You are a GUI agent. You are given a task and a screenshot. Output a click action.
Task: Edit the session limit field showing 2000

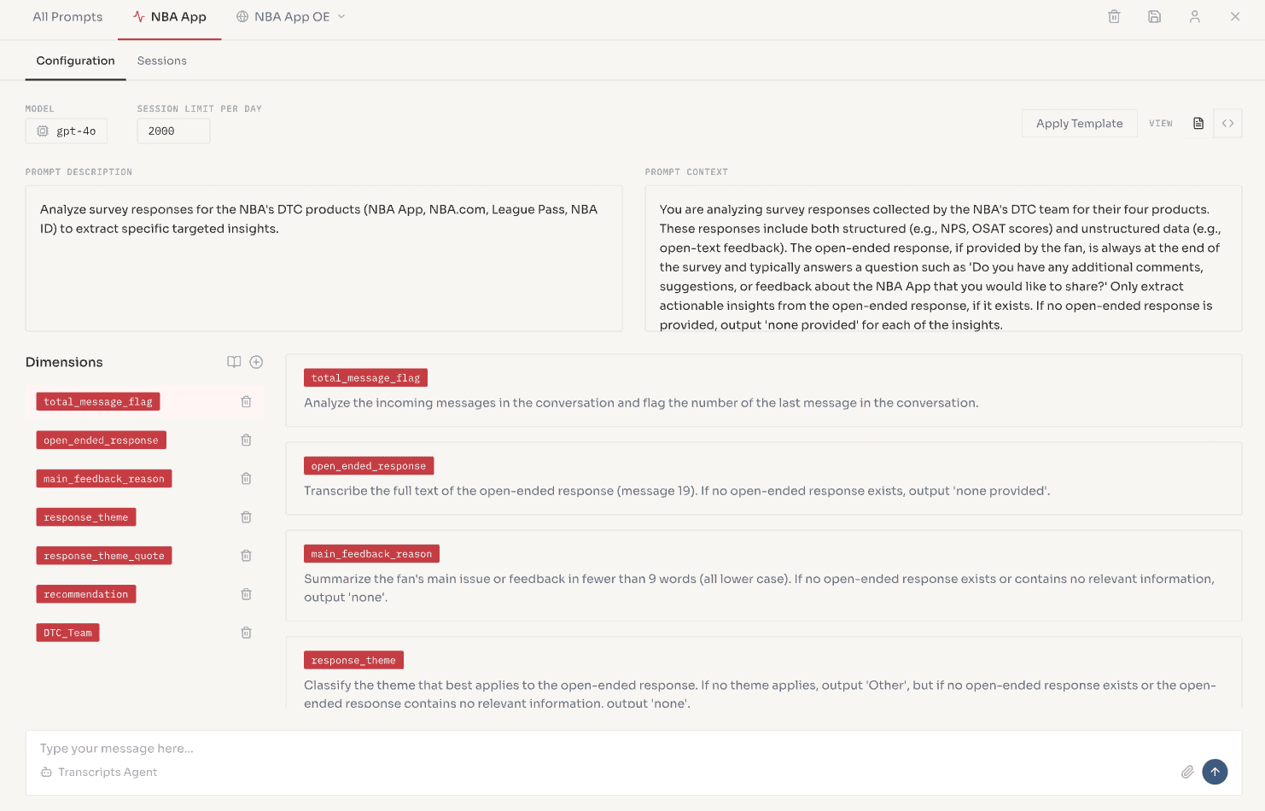173,131
